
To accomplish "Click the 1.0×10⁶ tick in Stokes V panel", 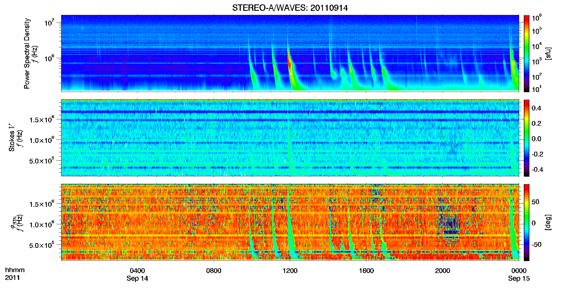I will pyautogui.click(x=42, y=140).
